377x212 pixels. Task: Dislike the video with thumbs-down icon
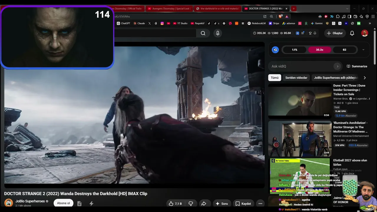point(191,203)
